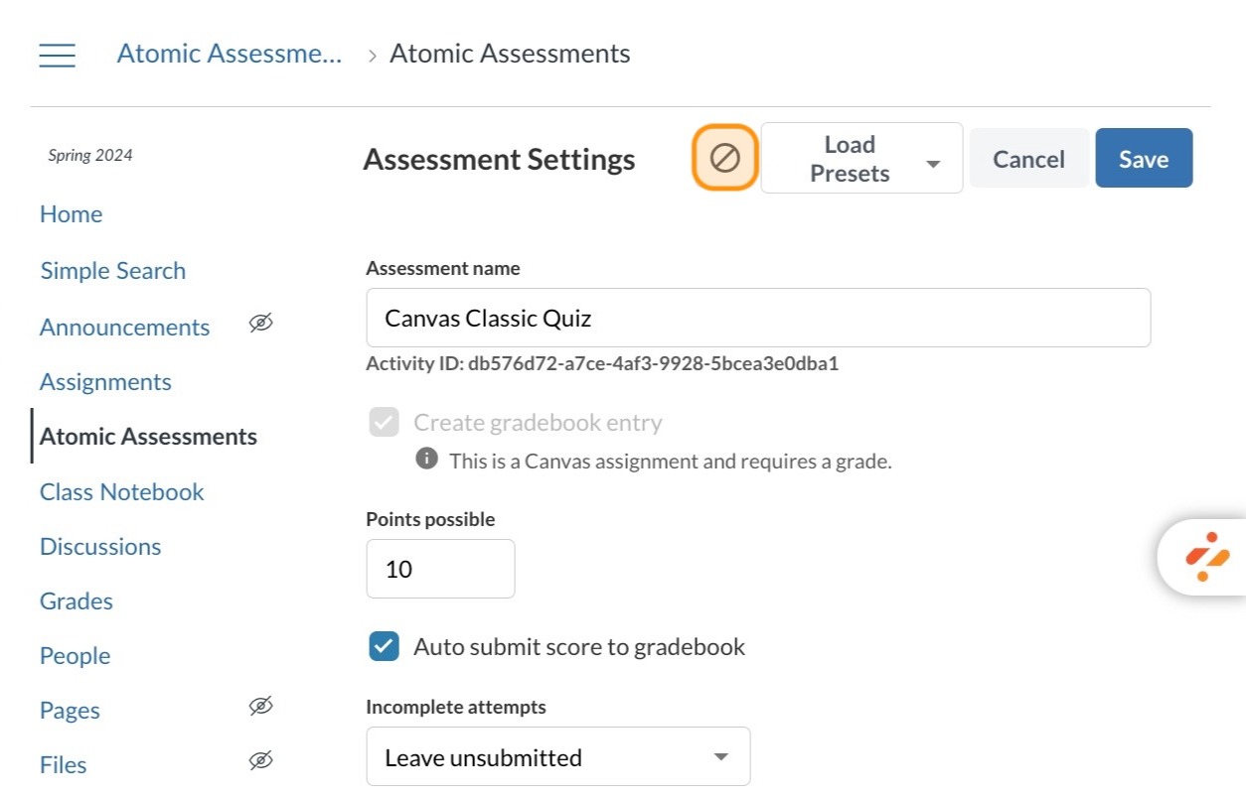Open the Load Presets dropdown
The image size is (1246, 799).
pyautogui.click(x=861, y=158)
